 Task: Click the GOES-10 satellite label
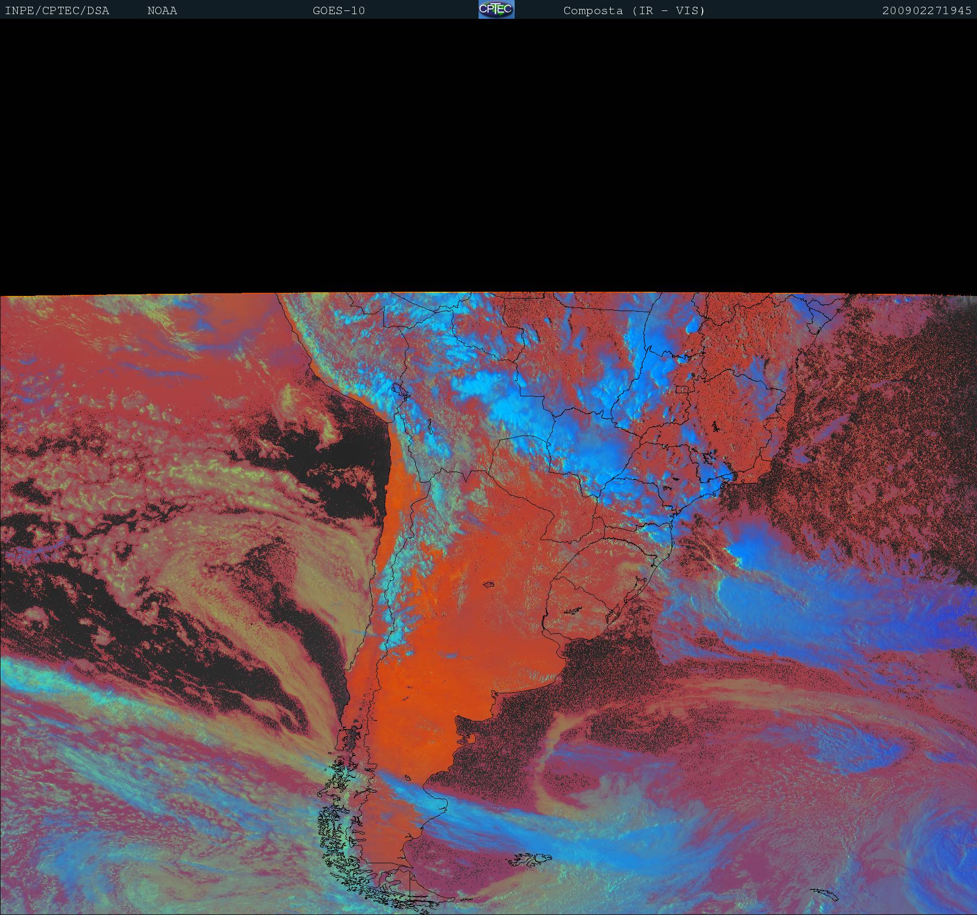(x=339, y=11)
